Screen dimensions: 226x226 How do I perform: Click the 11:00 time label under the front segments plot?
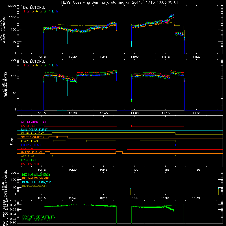(135, 57)
